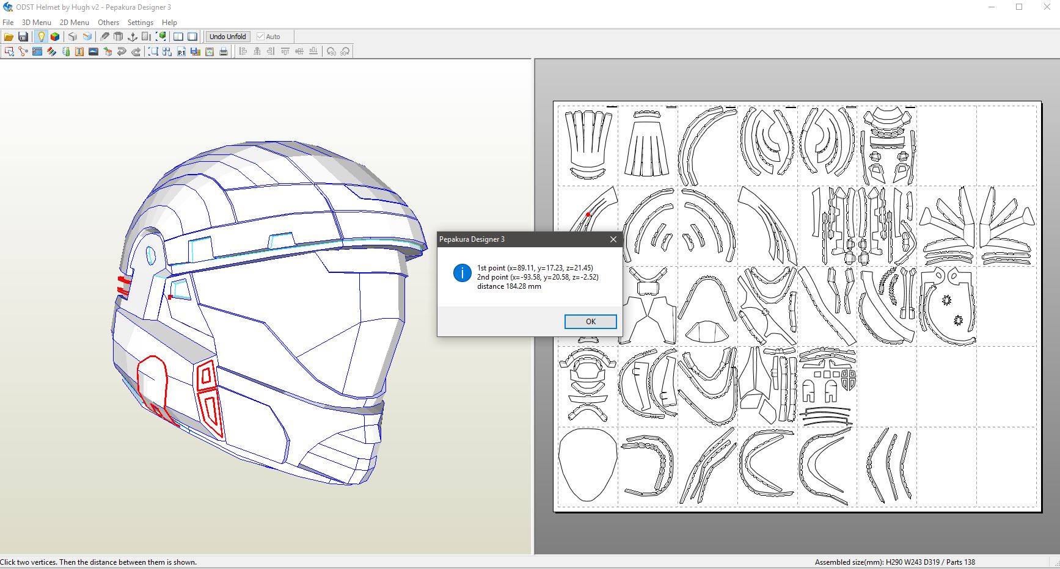Toggle the light bulb lighting icon
The width and height of the screenshot is (1060, 569).
(x=41, y=37)
